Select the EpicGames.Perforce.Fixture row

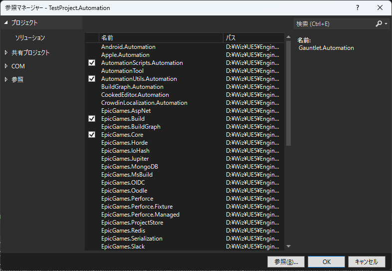(185, 207)
